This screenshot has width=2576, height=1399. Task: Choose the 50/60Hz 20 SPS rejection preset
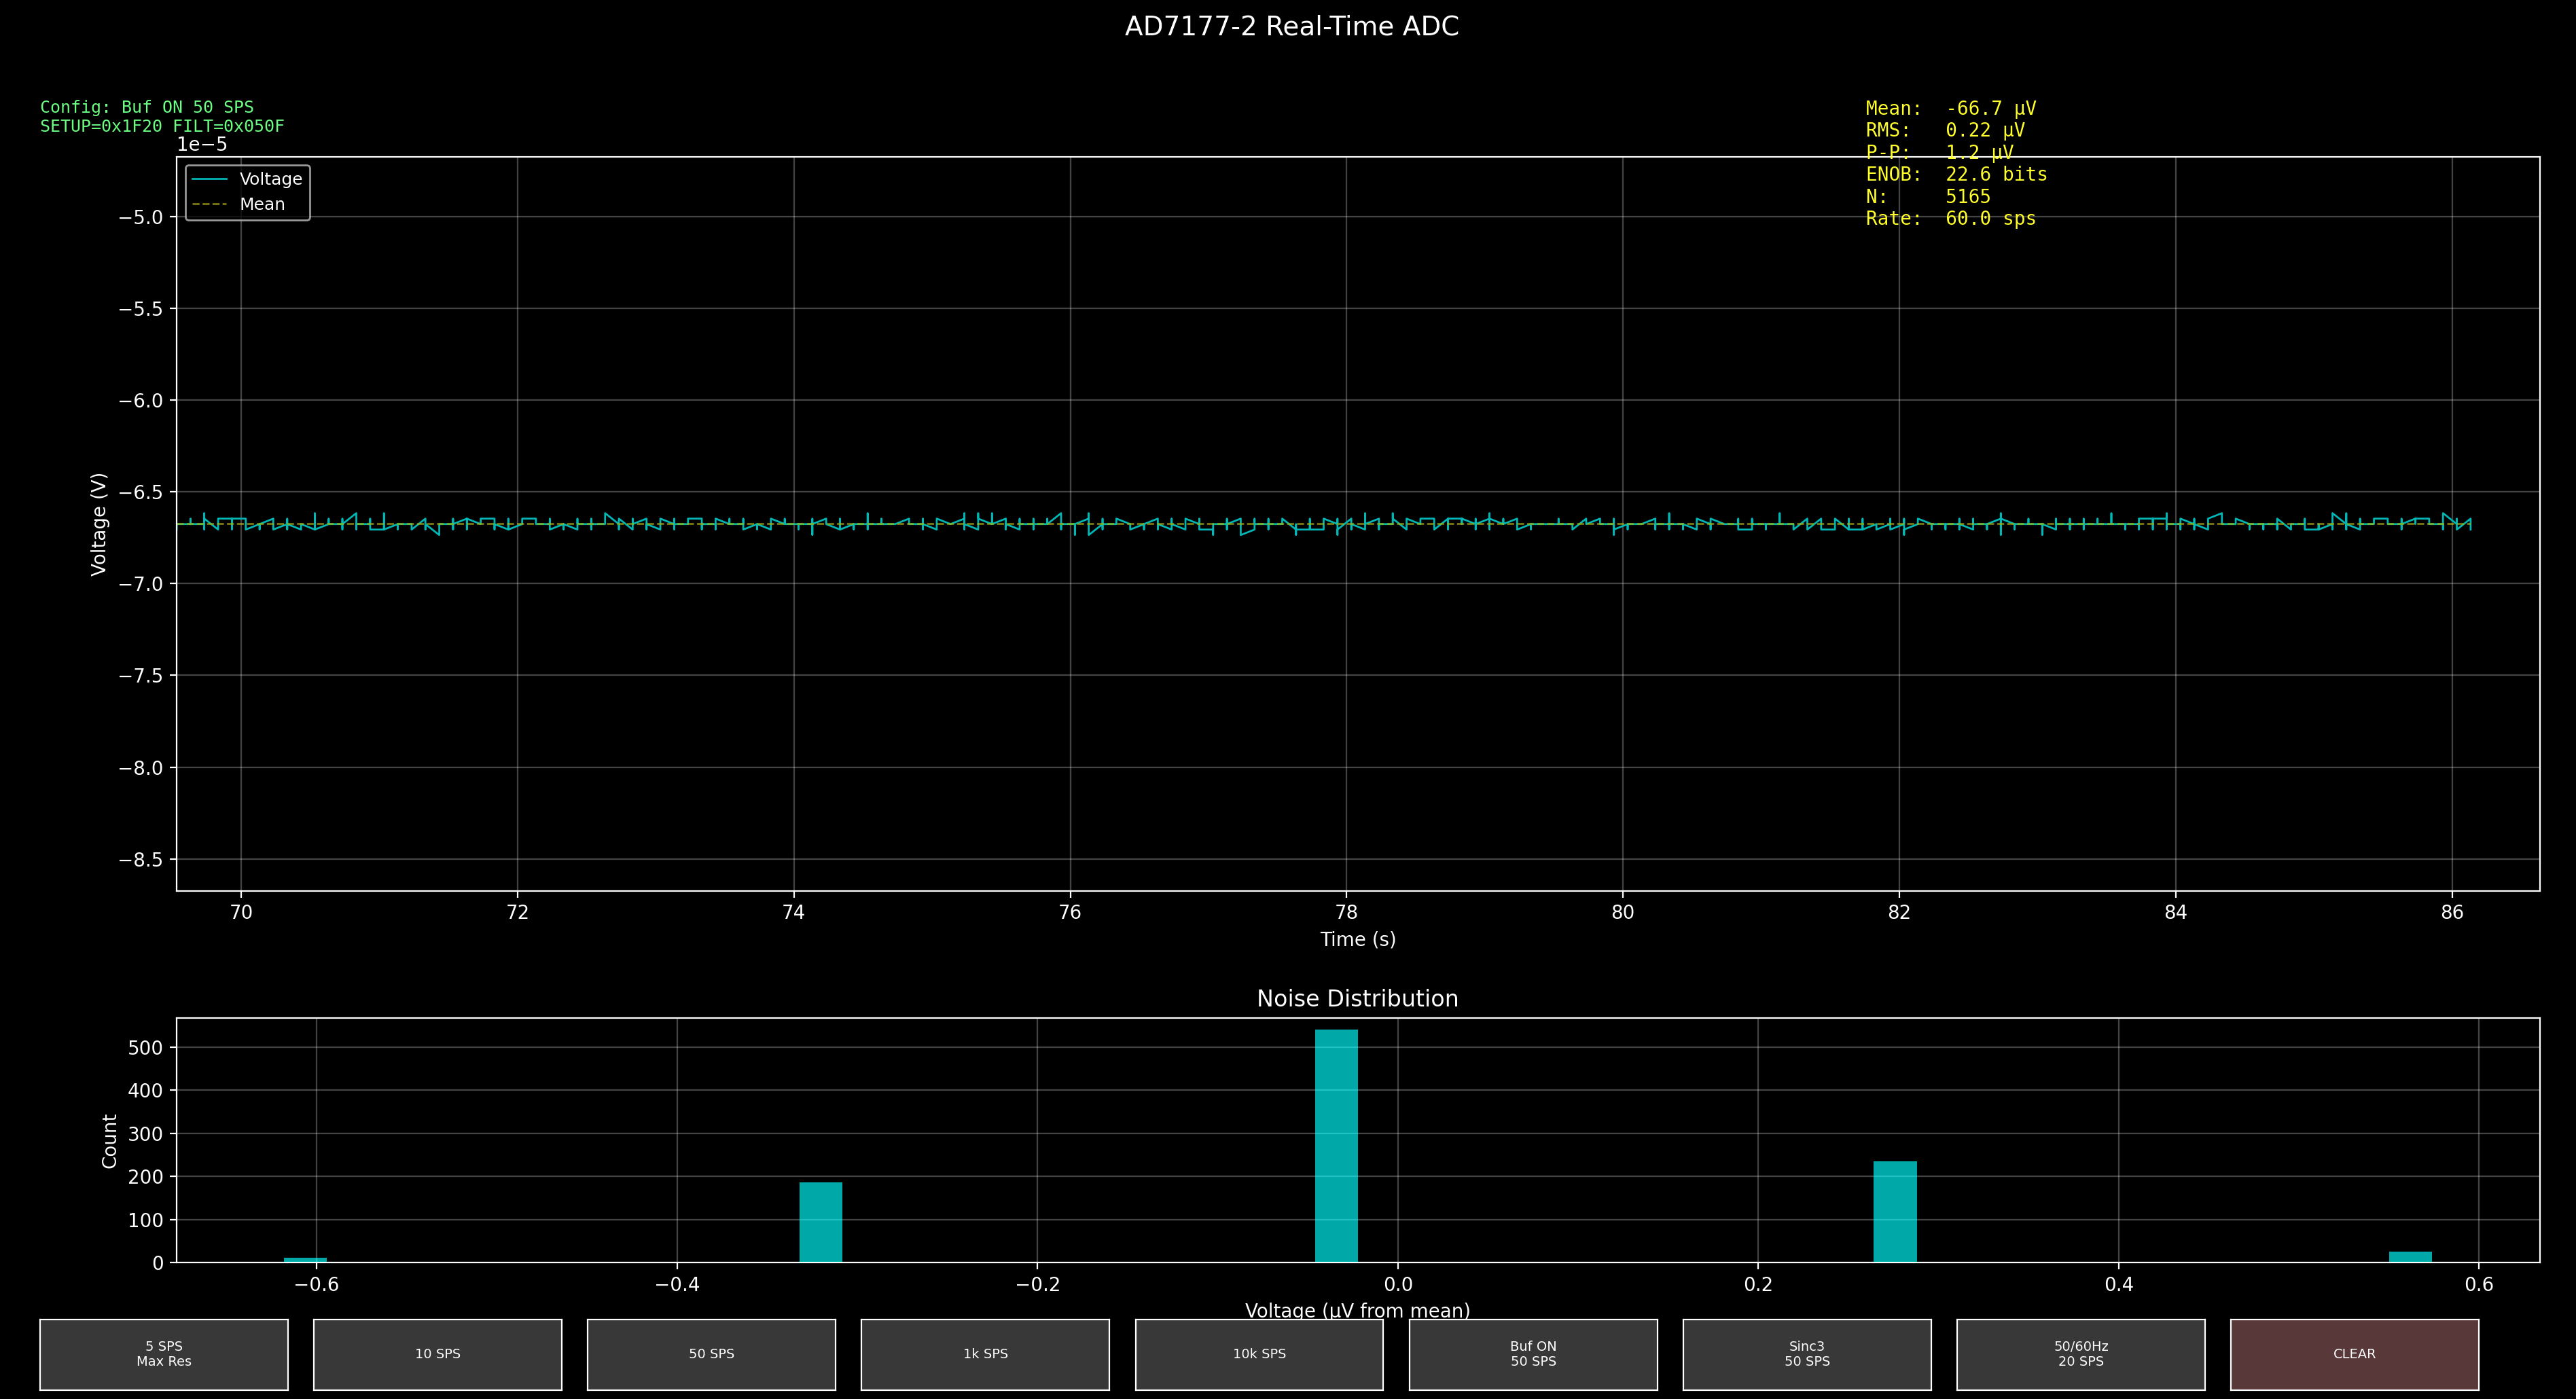(2081, 1354)
